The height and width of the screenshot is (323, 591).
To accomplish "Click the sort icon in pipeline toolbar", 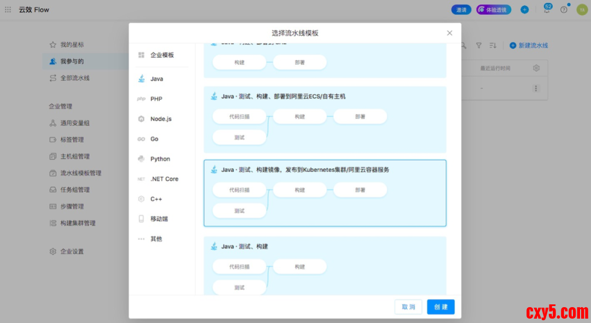I will [493, 45].
